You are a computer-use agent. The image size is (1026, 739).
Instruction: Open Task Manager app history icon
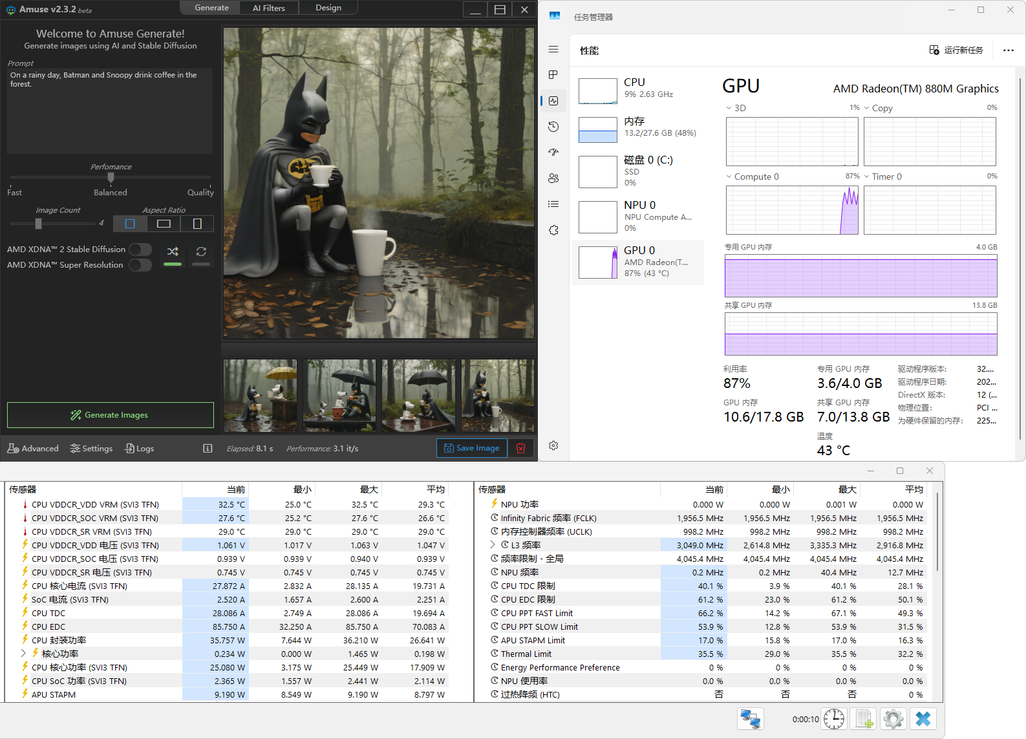point(553,127)
